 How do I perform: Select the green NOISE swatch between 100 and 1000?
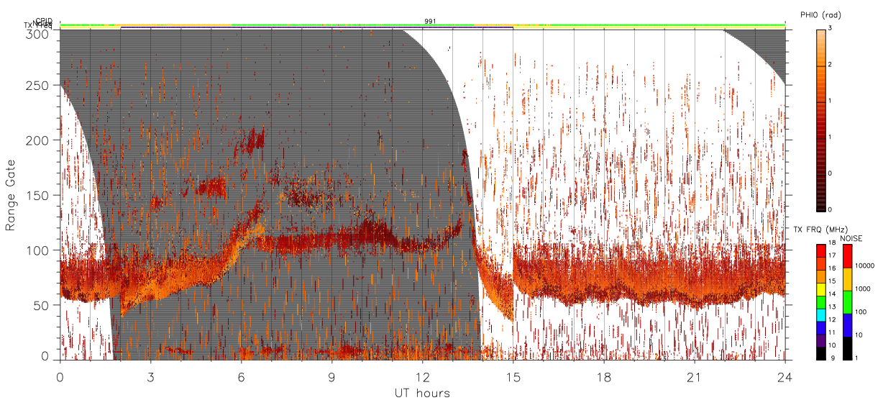point(848,302)
